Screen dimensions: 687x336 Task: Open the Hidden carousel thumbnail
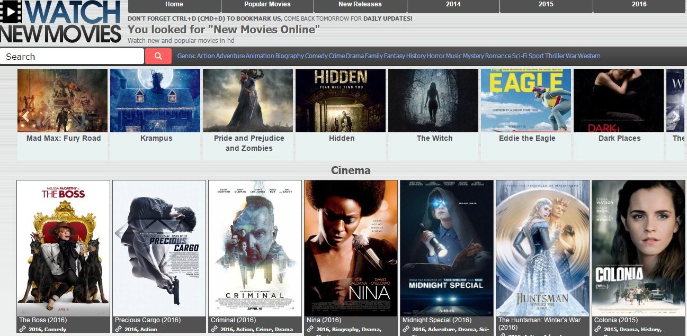click(x=341, y=101)
